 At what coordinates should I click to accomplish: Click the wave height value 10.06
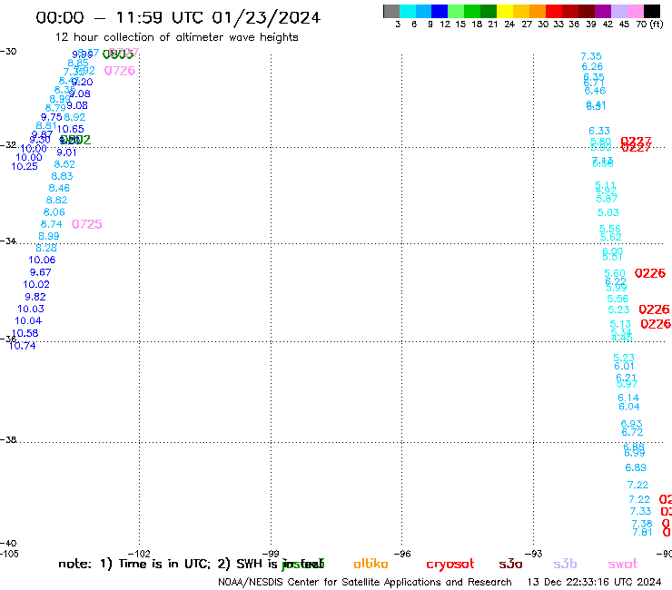[x=42, y=261]
